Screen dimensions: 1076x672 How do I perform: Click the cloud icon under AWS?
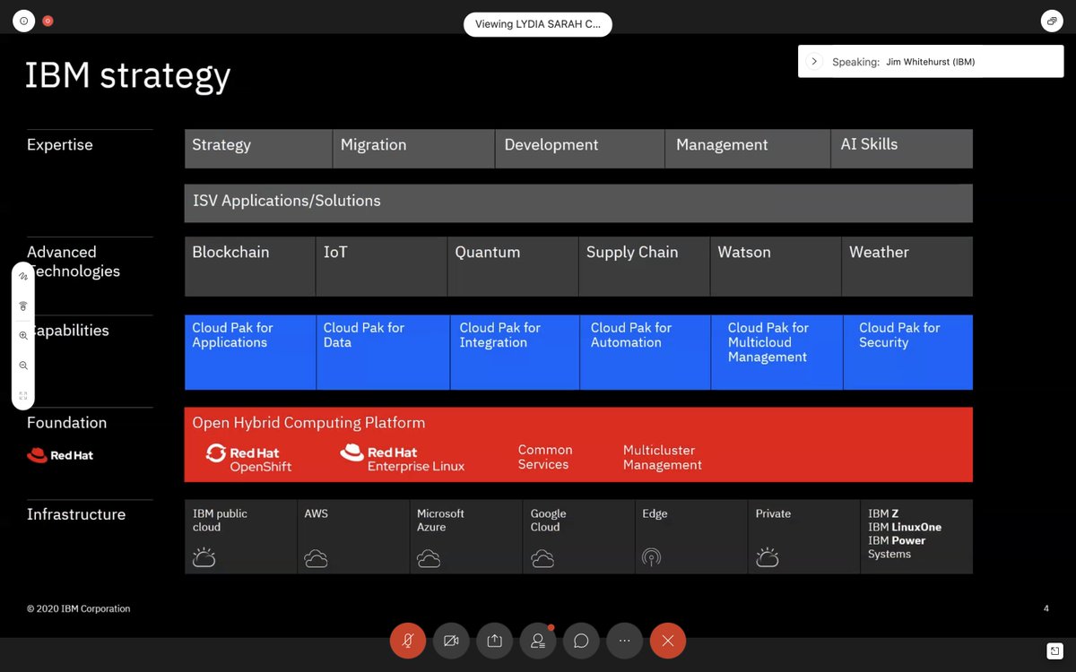[x=316, y=558]
